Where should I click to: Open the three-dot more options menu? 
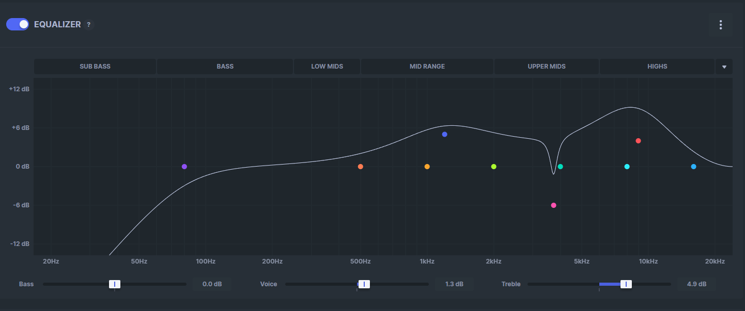pos(720,25)
